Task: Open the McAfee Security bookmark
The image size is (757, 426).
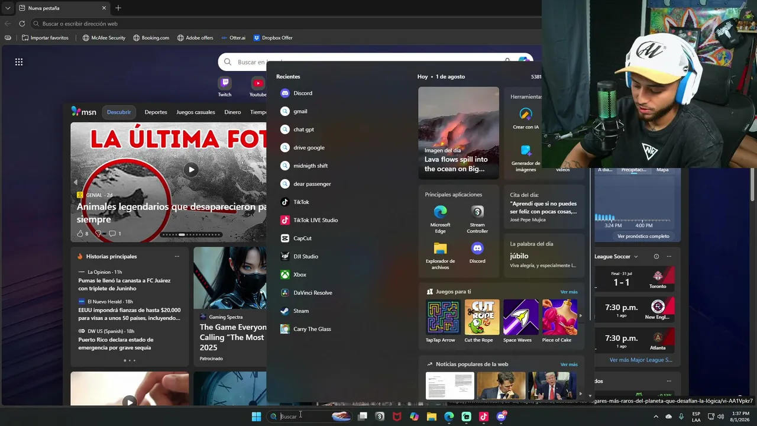Action: tap(104, 38)
